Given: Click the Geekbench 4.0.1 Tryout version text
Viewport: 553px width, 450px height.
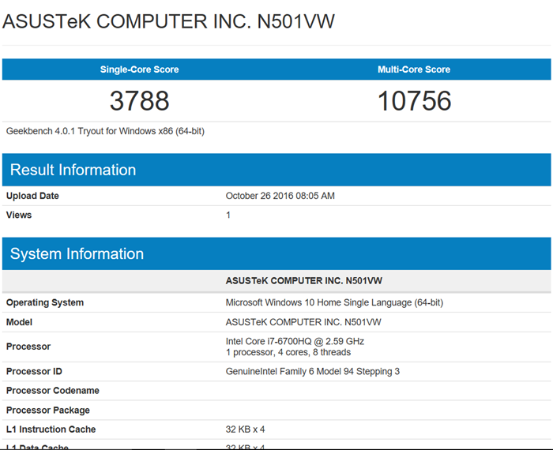Looking at the screenshot, I should [x=105, y=131].
